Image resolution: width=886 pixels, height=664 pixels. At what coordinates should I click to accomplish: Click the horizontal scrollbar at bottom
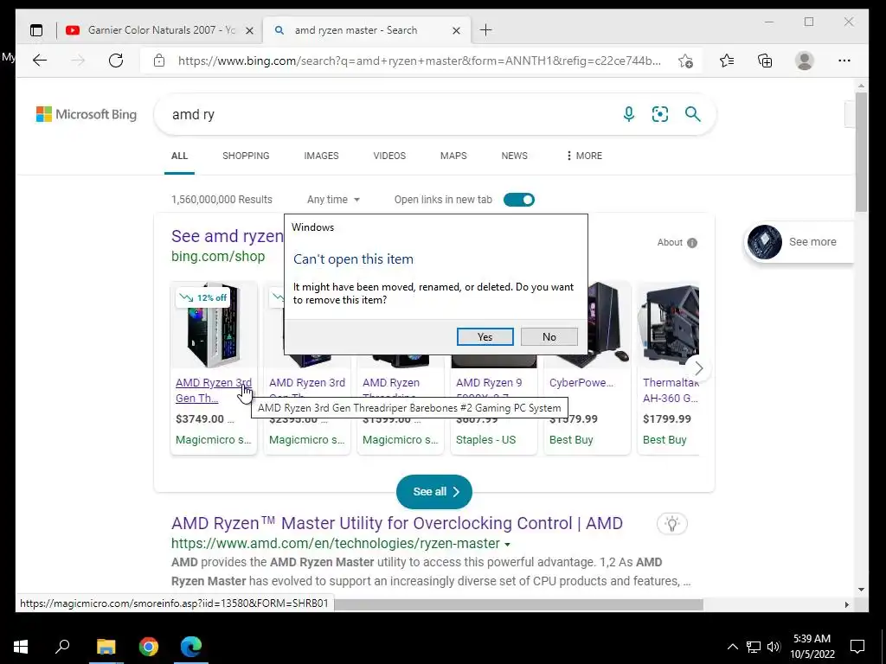519,604
